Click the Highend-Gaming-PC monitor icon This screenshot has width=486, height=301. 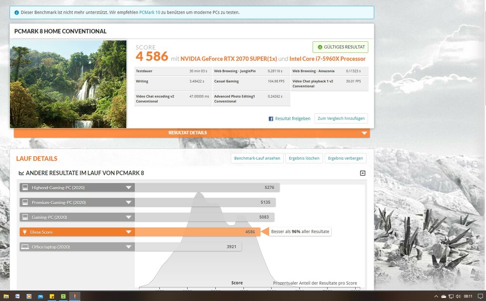coord(25,187)
